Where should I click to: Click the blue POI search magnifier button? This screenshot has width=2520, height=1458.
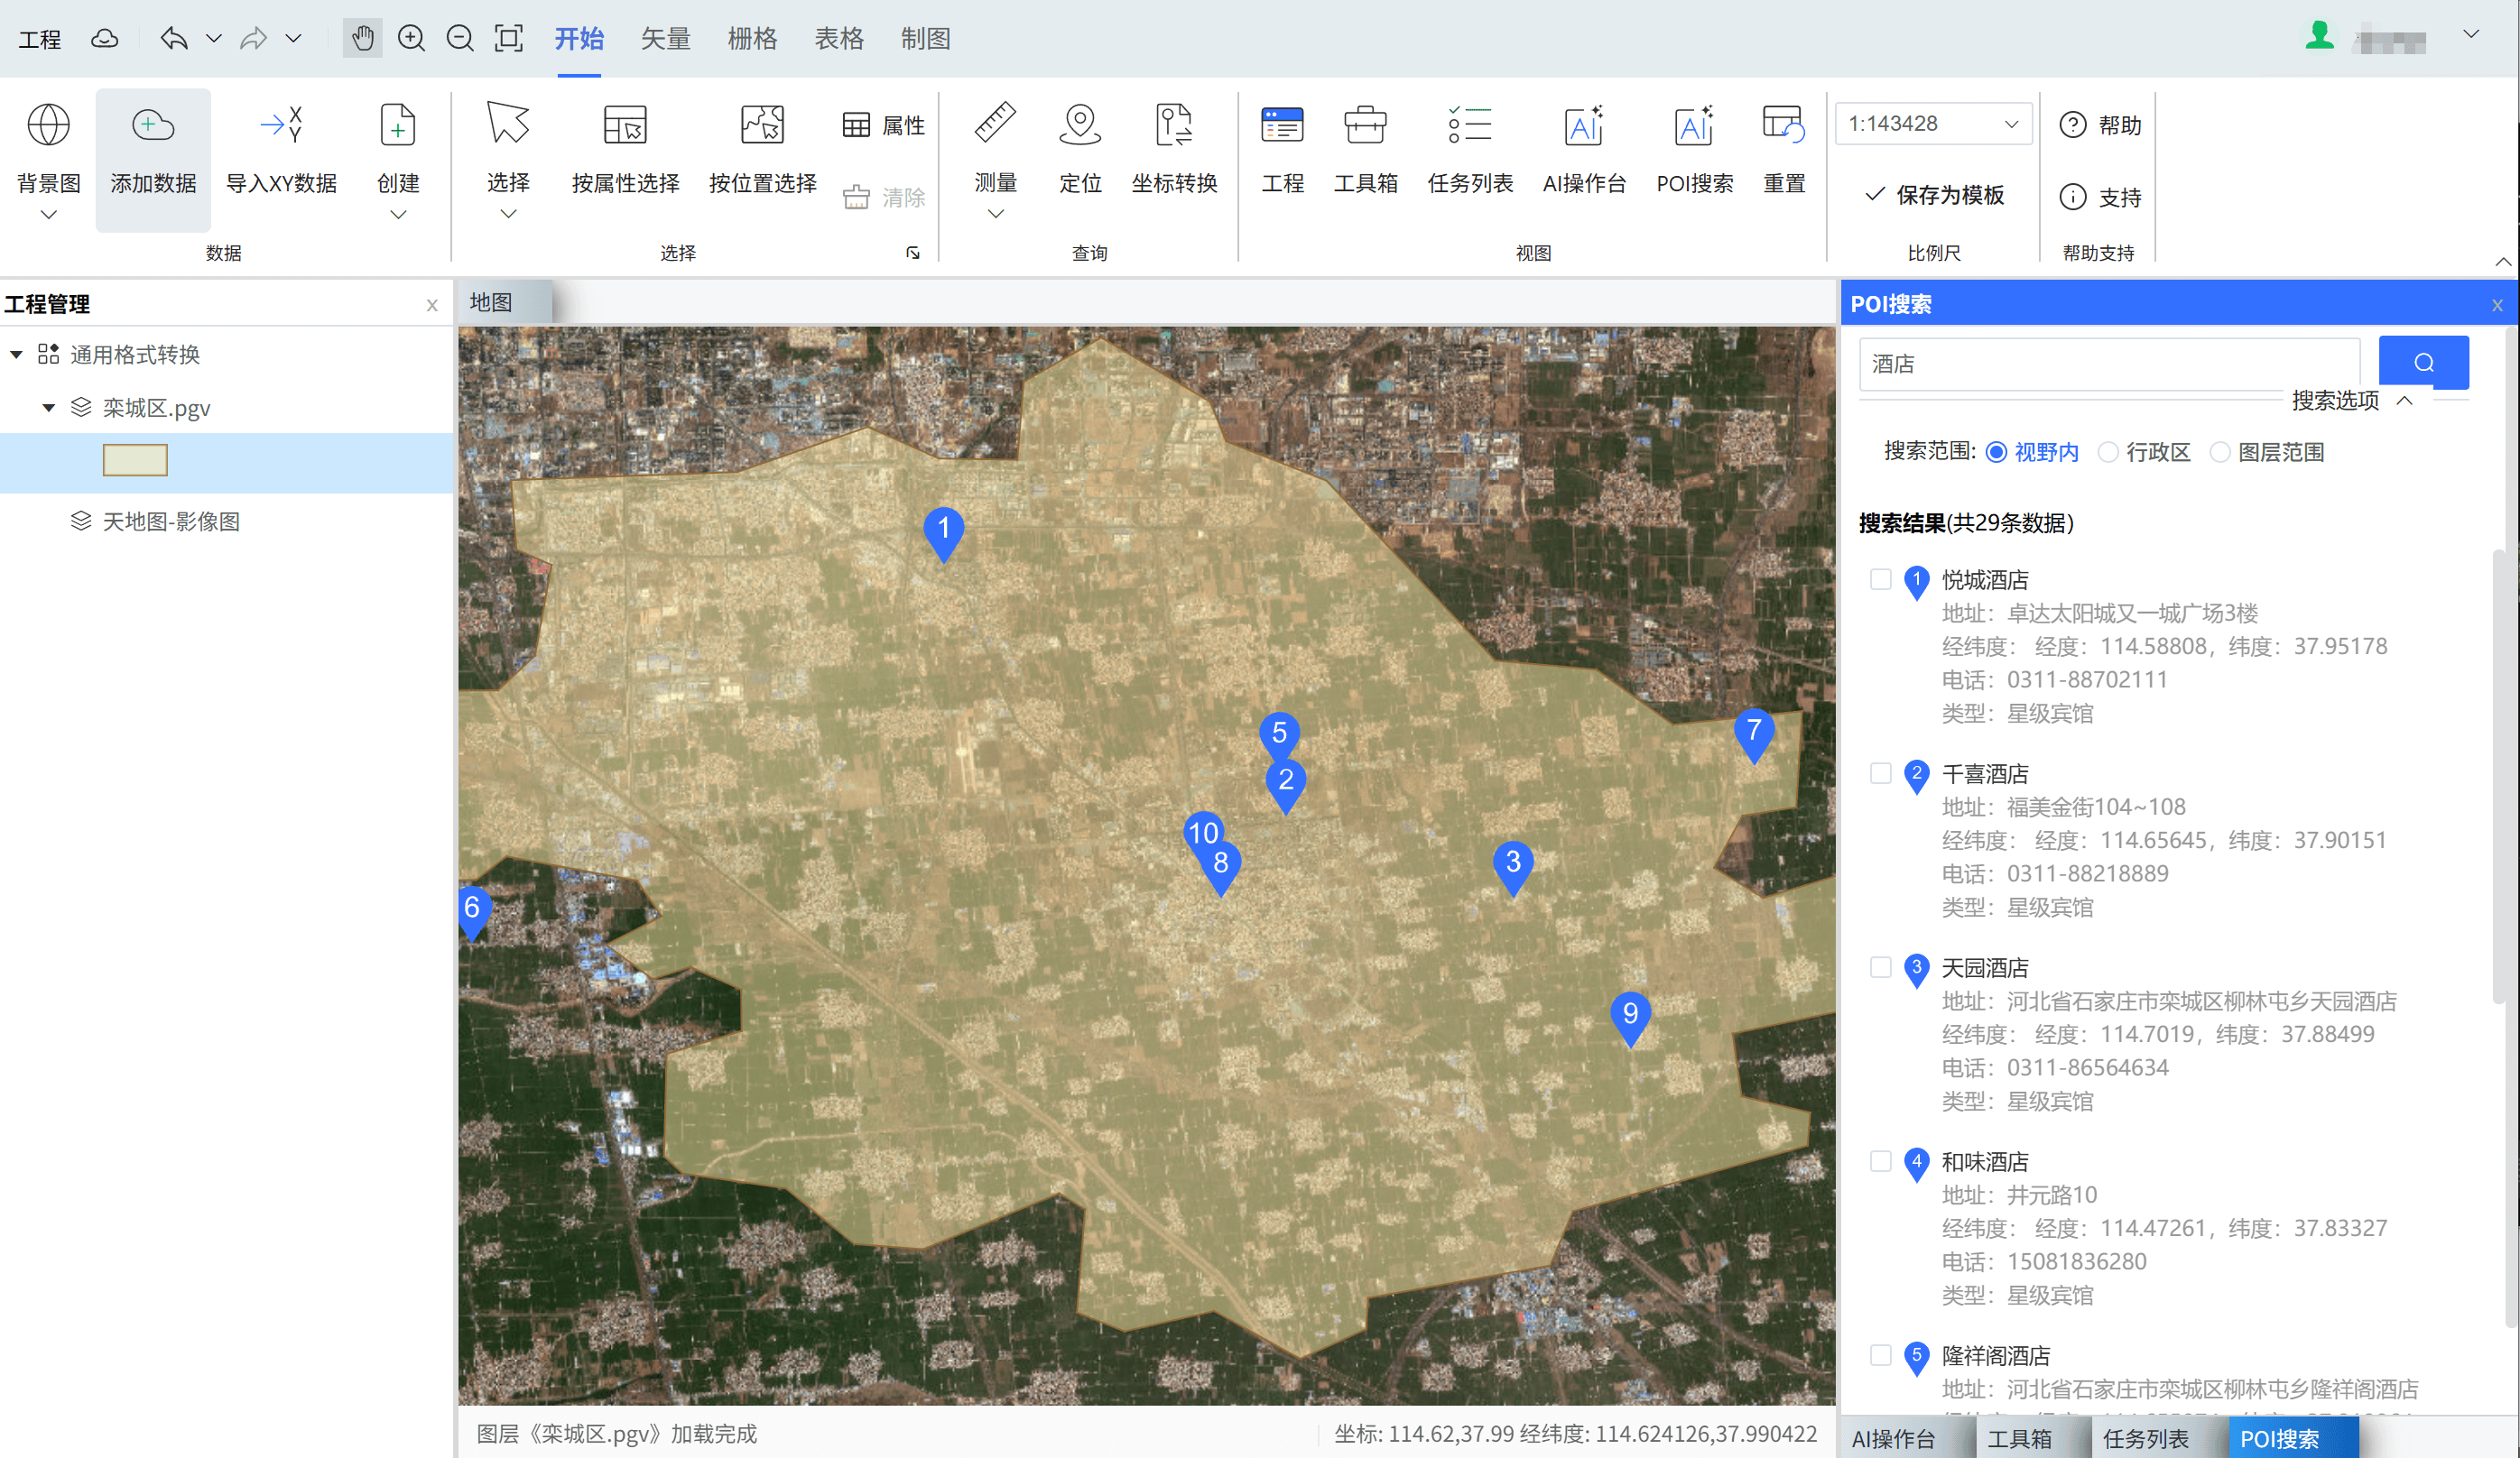[x=2423, y=363]
